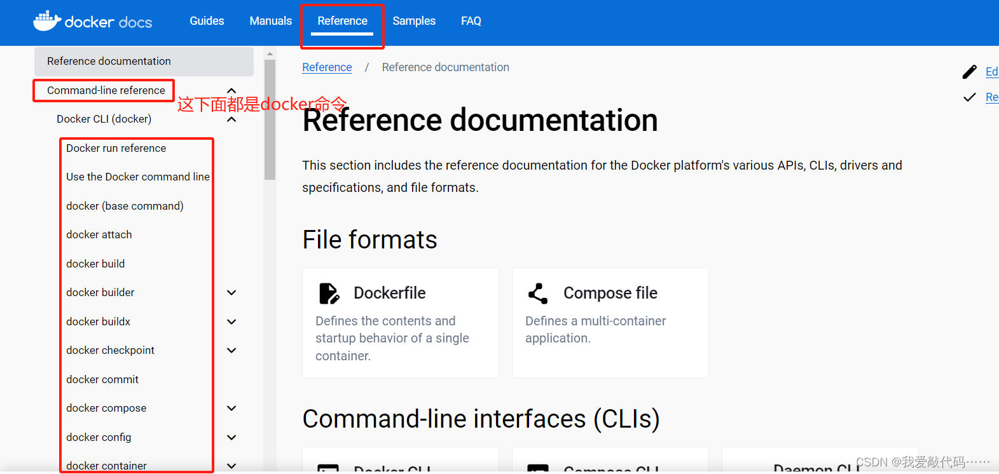Expand the docker config submenu

click(x=232, y=437)
